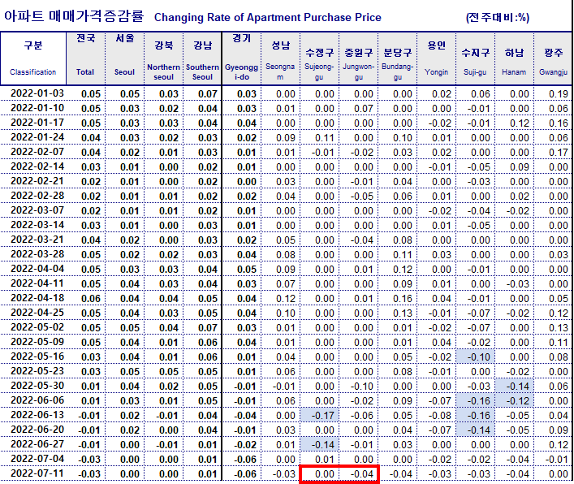
Task: Select the 전국 Total column header
Action: pos(86,58)
